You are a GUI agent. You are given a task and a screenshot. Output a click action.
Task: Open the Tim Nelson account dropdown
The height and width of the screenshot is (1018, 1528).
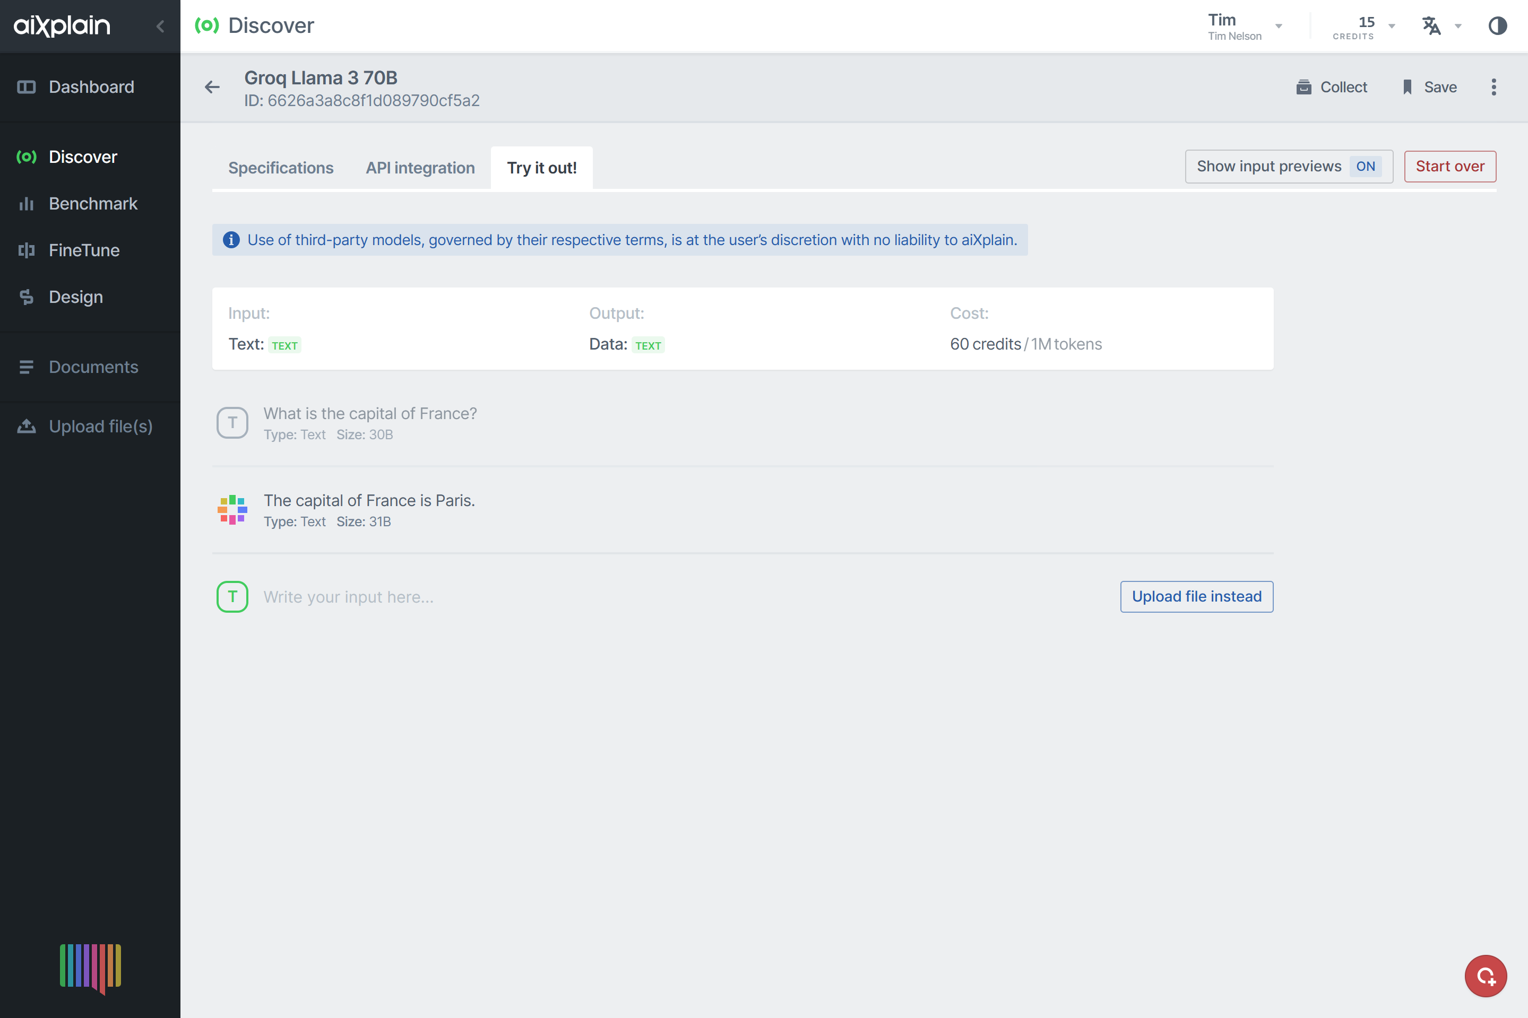(x=1245, y=26)
